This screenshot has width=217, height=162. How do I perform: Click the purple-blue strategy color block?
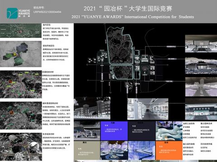114,131
